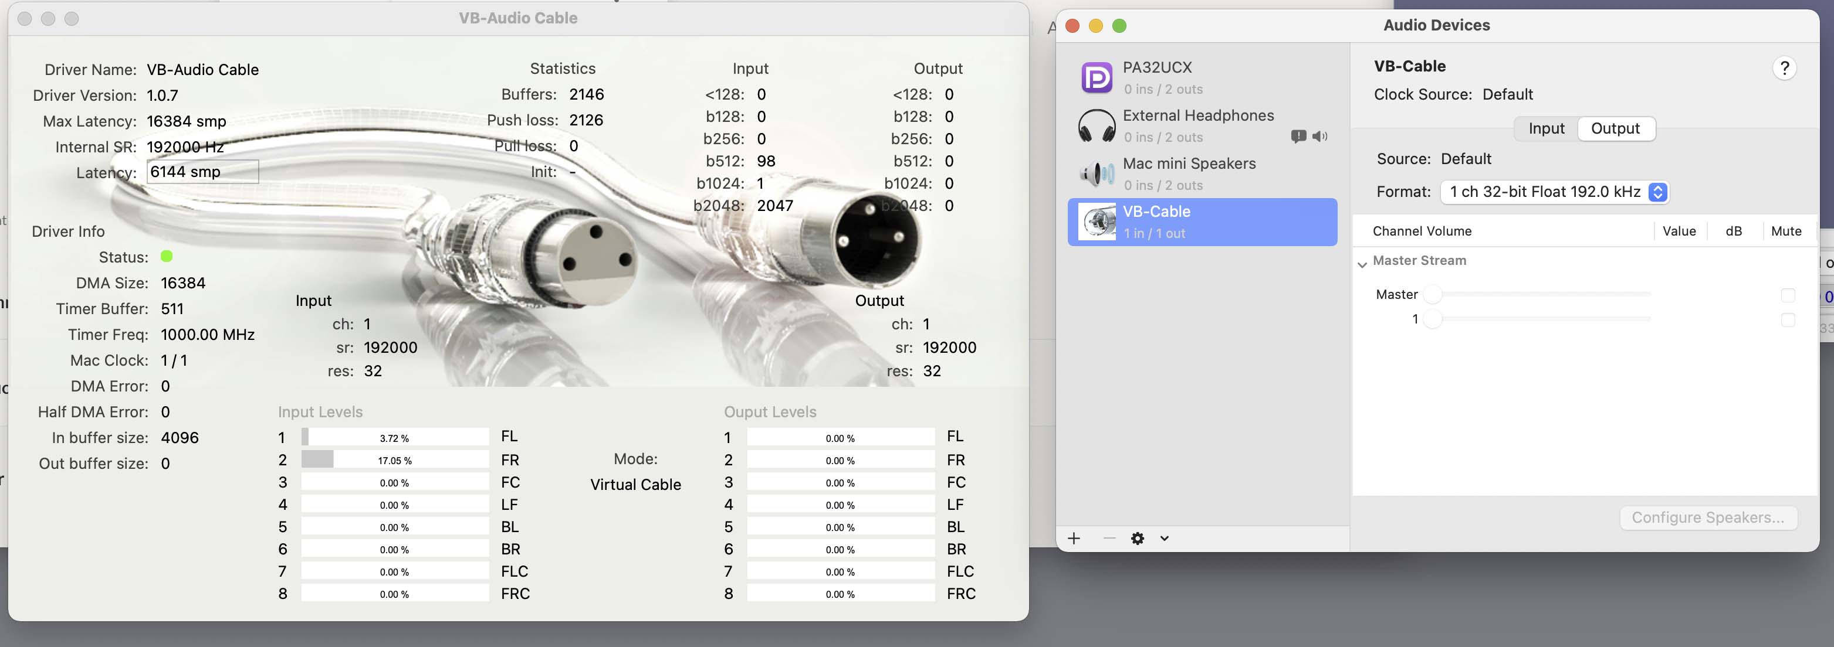Click the input level bar for channel 5 BL
This screenshot has height=647, width=1834.
tap(394, 527)
